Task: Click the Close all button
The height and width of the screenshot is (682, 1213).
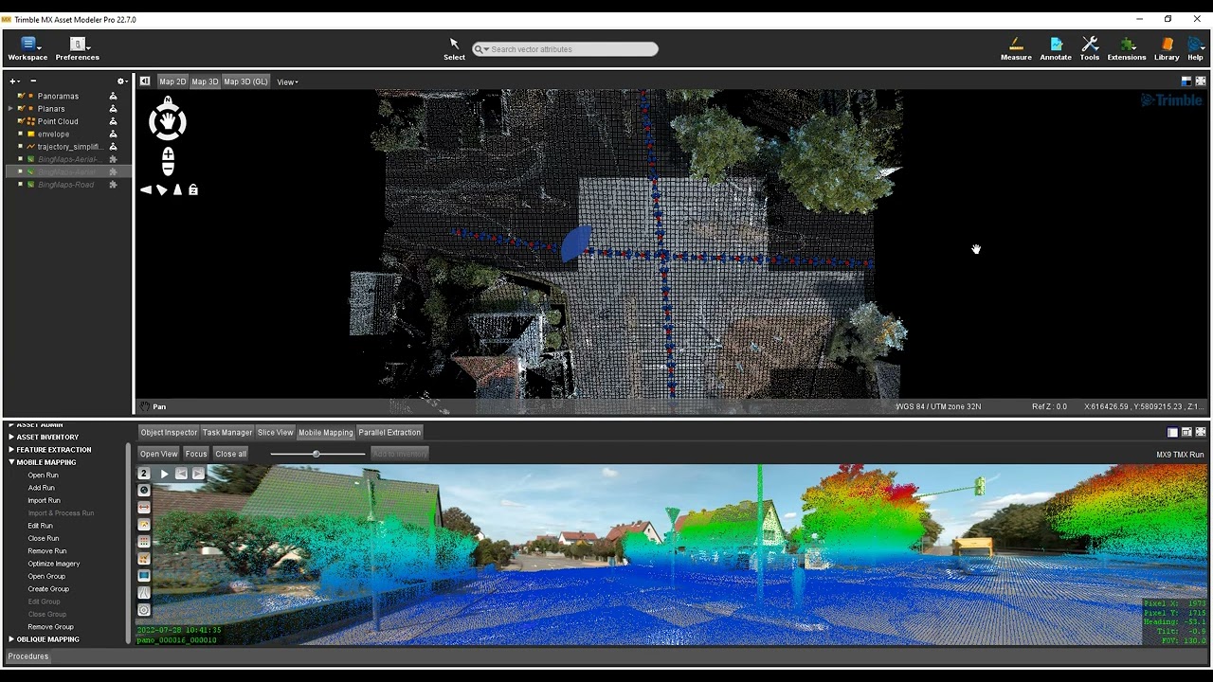Action: 230,454
